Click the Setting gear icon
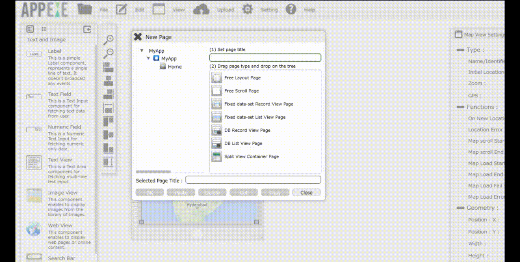This screenshot has height=262, width=520. pos(247,9)
